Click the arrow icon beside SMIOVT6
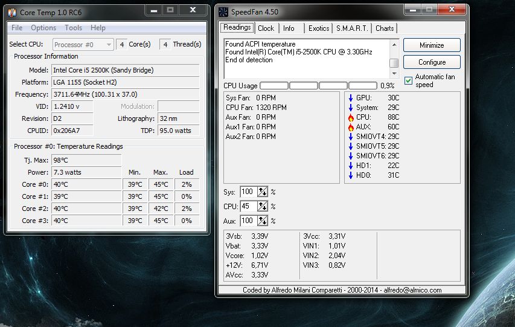 coord(351,156)
